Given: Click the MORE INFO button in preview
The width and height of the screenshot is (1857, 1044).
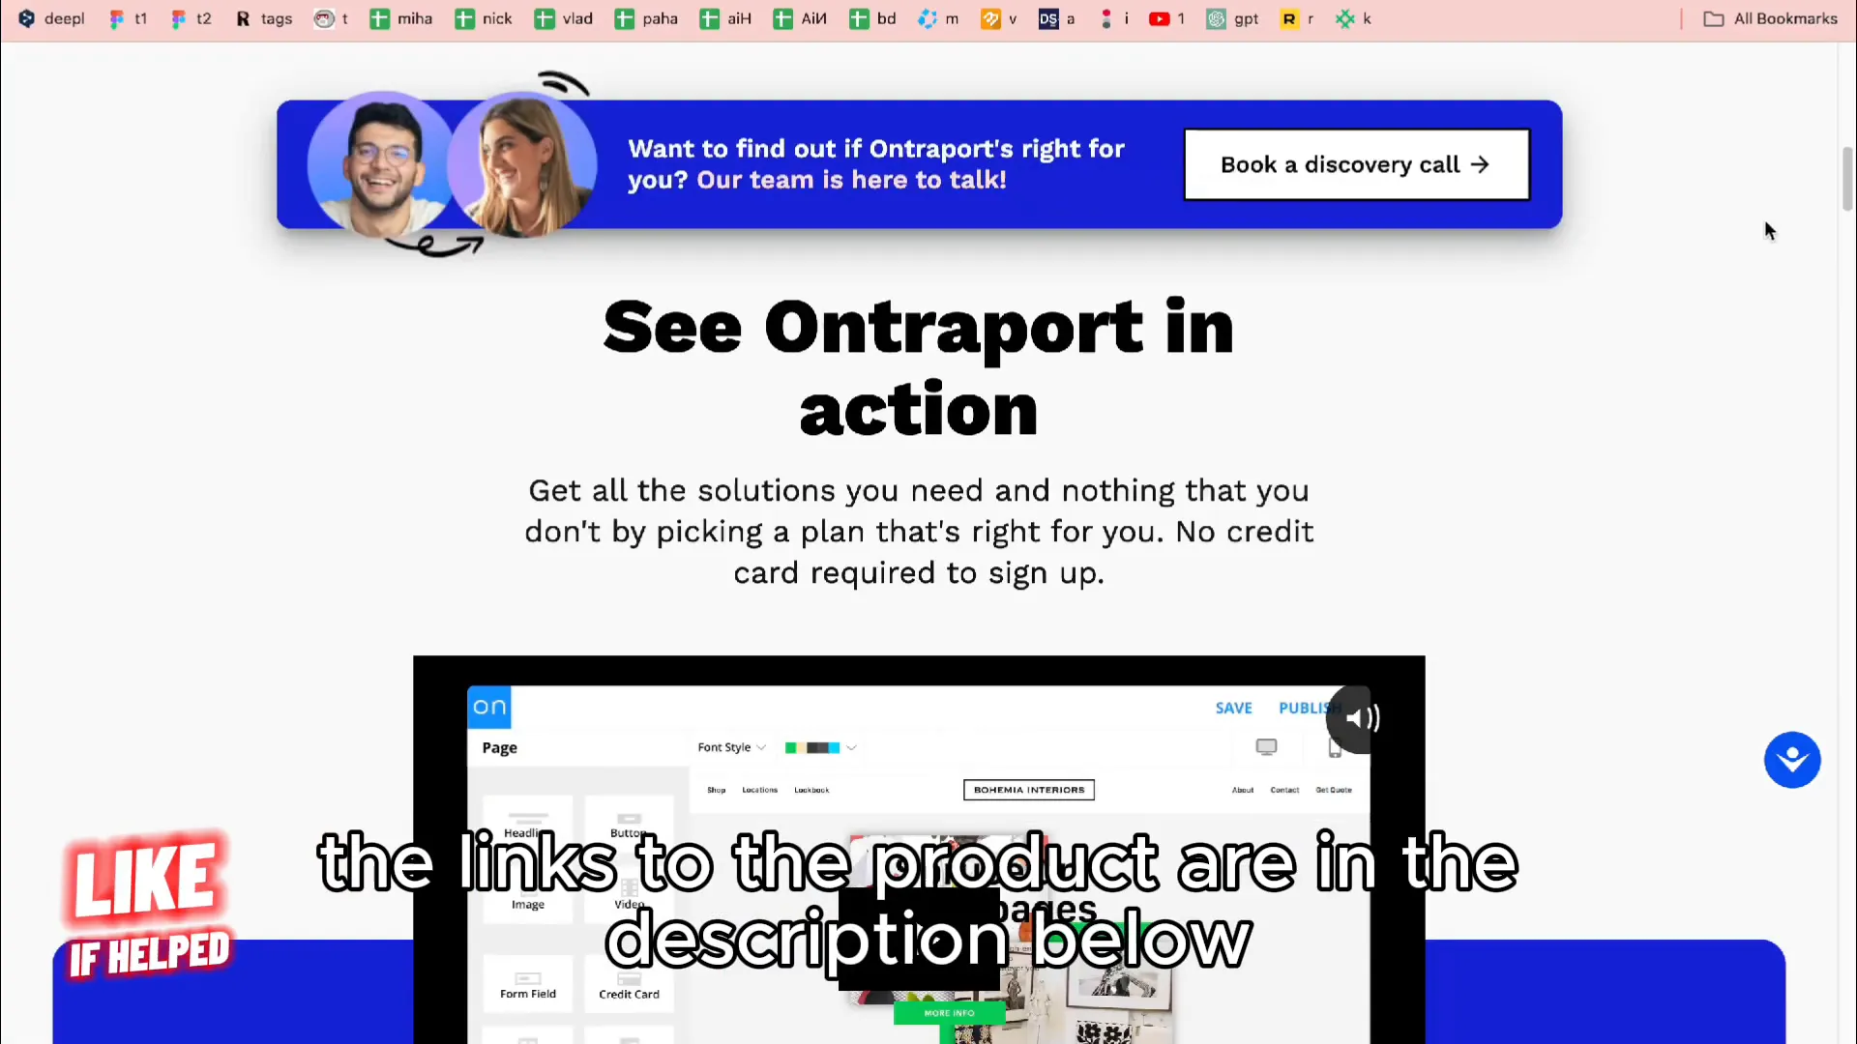Looking at the screenshot, I should pos(950,1013).
